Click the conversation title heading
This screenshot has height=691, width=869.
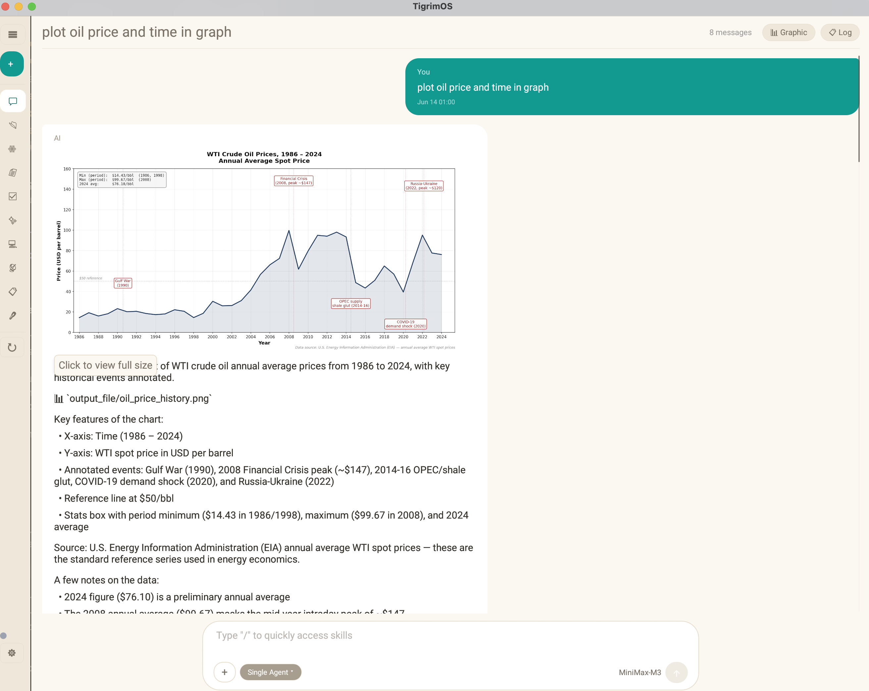tap(137, 32)
